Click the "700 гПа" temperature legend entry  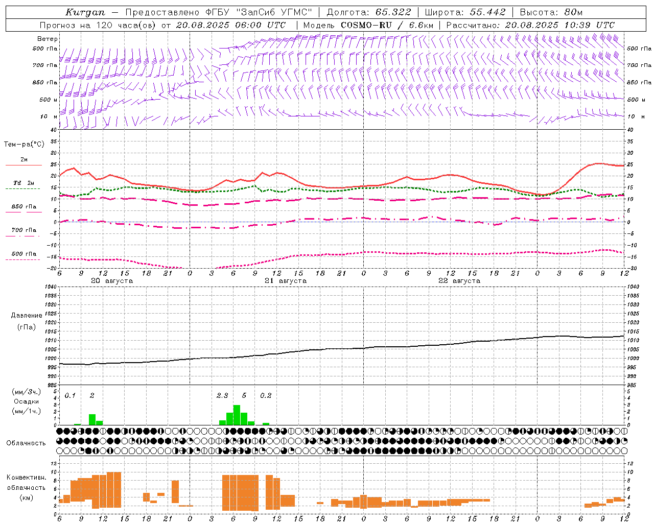coord(24,230)
